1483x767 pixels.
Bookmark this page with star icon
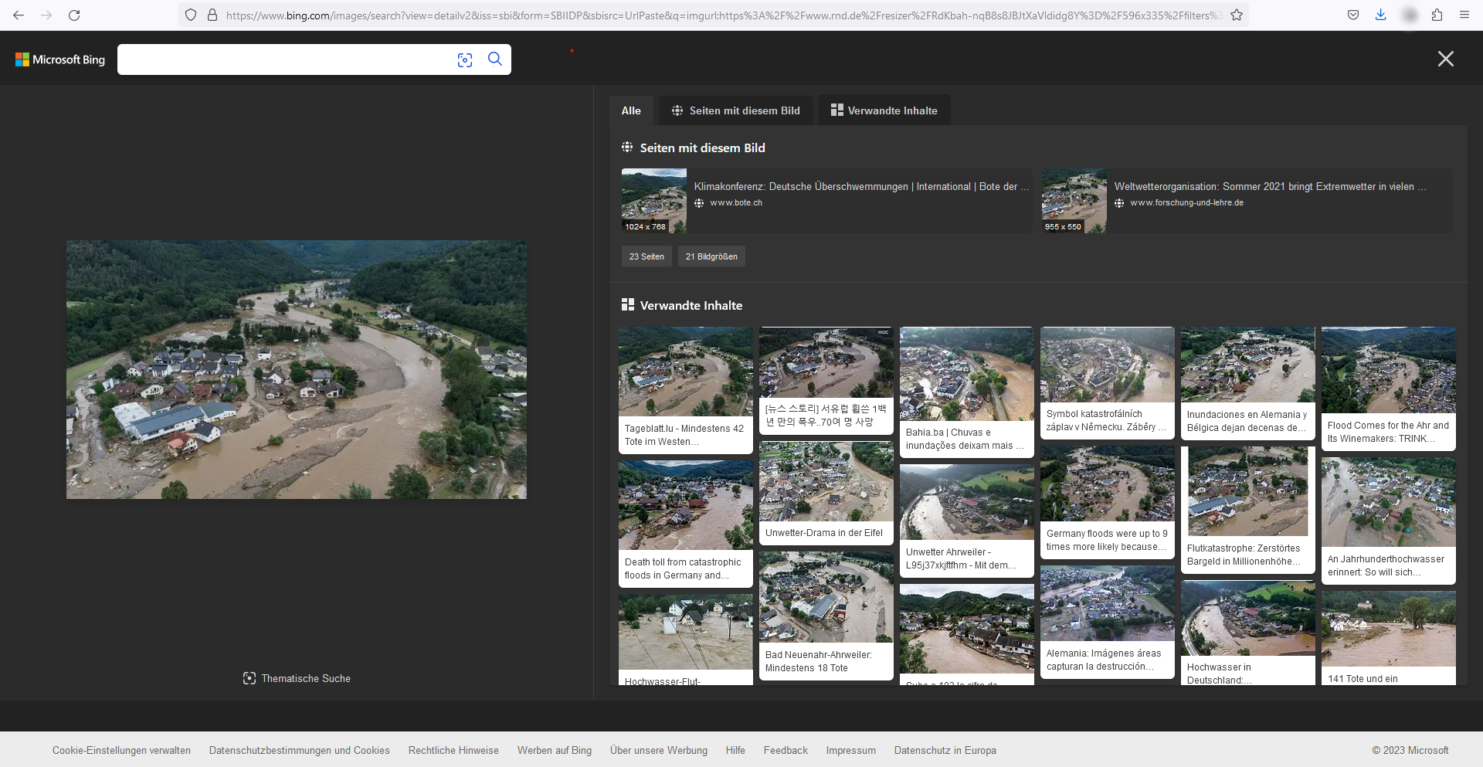(x=1237, y=15)
